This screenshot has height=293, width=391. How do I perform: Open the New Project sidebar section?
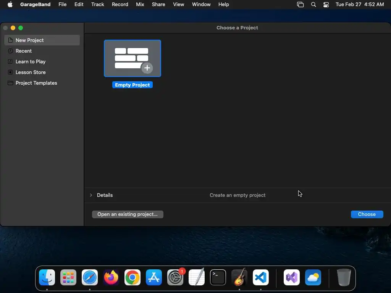point(42,40)
